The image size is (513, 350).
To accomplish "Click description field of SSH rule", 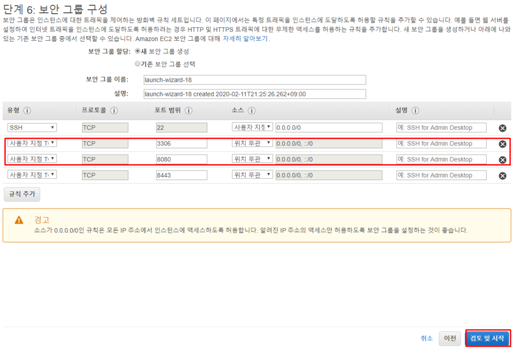I will click(x=441, y=128).
